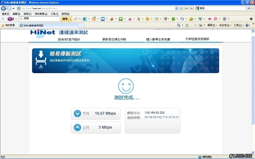This screenshot has width=255, height=159.
Task: Close the Yahoo toolbar with its X
Action: tap(3, 19)
